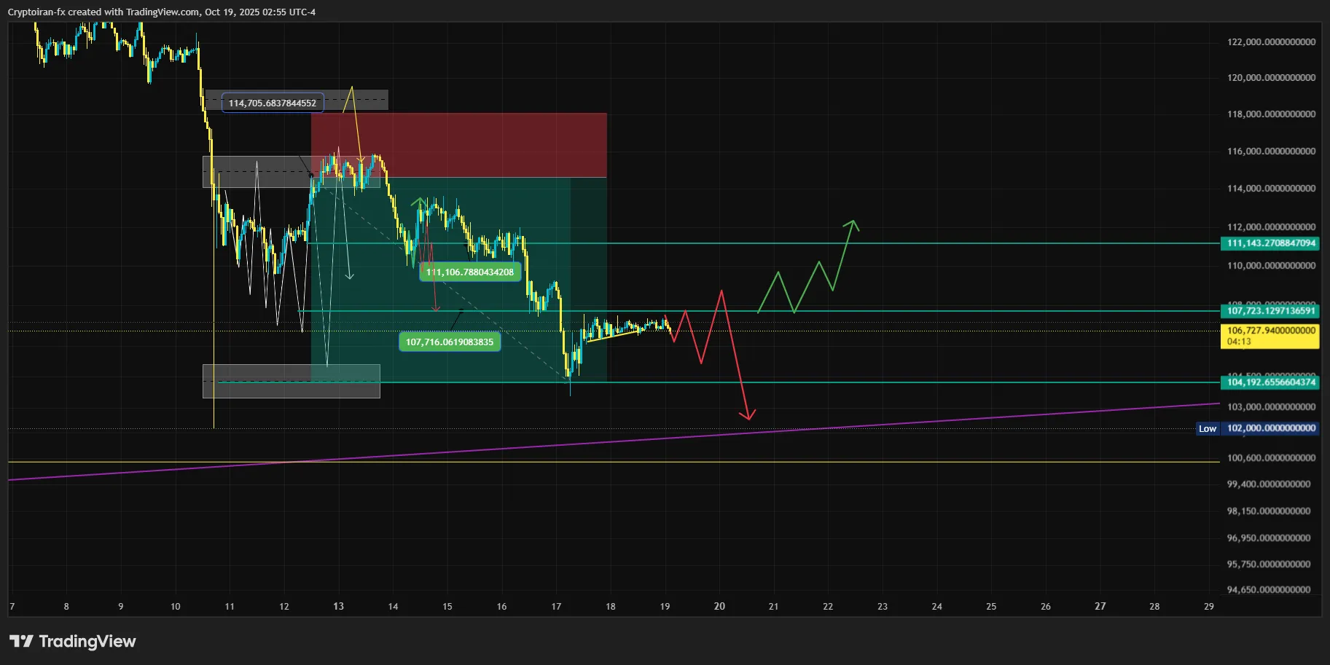Viewport: 1330px width, 665px height.
Task: Click the 107,723.12 level tag on price axis
Action: pyautogui.click(x=1270, y=311)
